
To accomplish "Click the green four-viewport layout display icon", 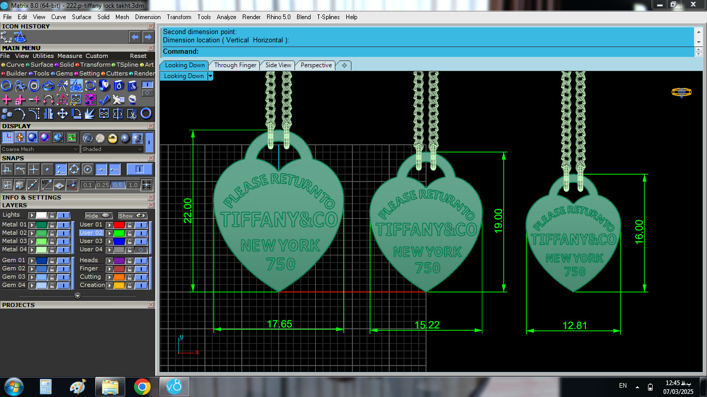I will pos(71,138).
